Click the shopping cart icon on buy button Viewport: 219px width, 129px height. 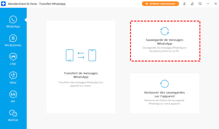point(147,4)
